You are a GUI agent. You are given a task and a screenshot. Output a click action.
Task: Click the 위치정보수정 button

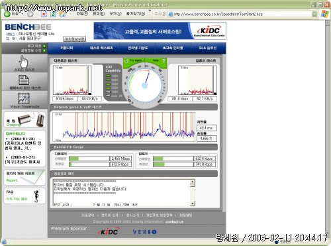tap(75, 39)
